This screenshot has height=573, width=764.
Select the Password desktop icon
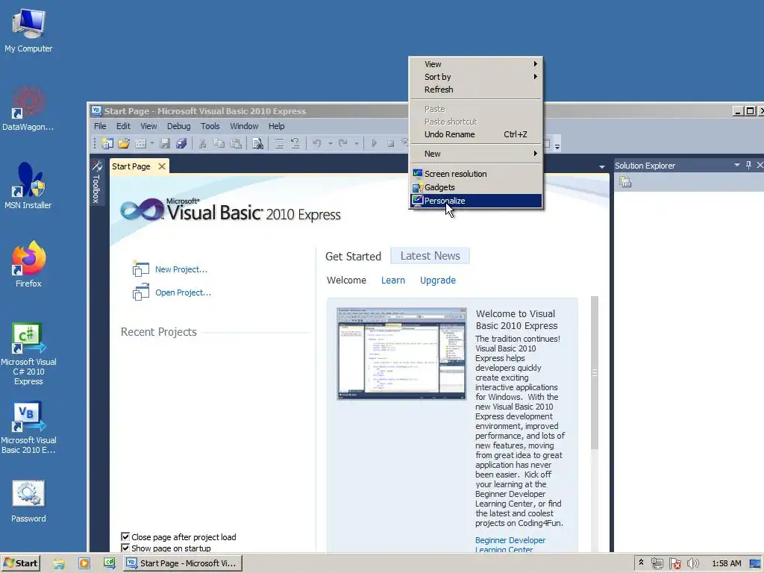(x=28, y=501)
